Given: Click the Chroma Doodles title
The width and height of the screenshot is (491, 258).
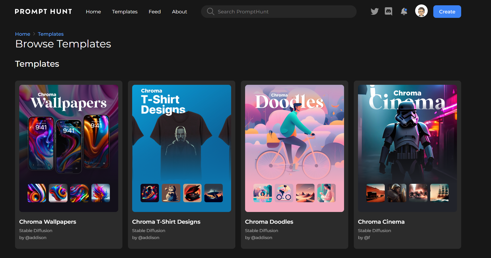Looking at the screenshot, I should click(269, 222).
